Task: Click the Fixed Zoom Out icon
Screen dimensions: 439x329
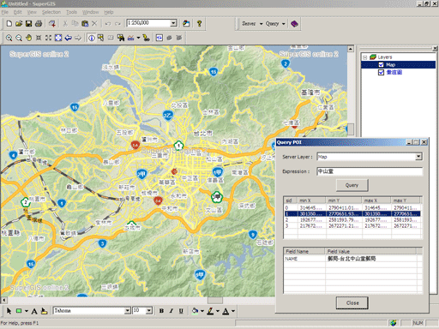Action: coord(48,38)
